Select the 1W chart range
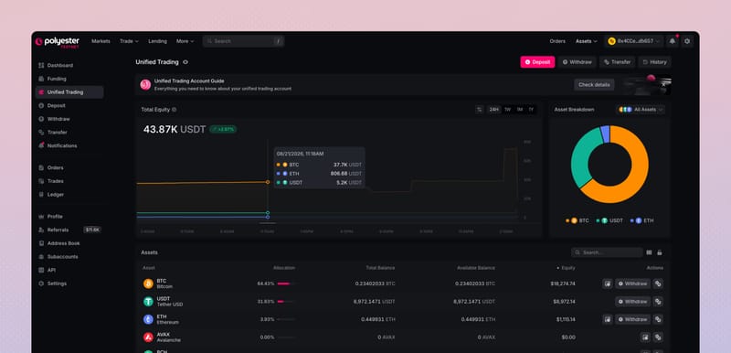The height and width of the screenshot is (353, 731). pyautogui.click(x=507, y=110)
